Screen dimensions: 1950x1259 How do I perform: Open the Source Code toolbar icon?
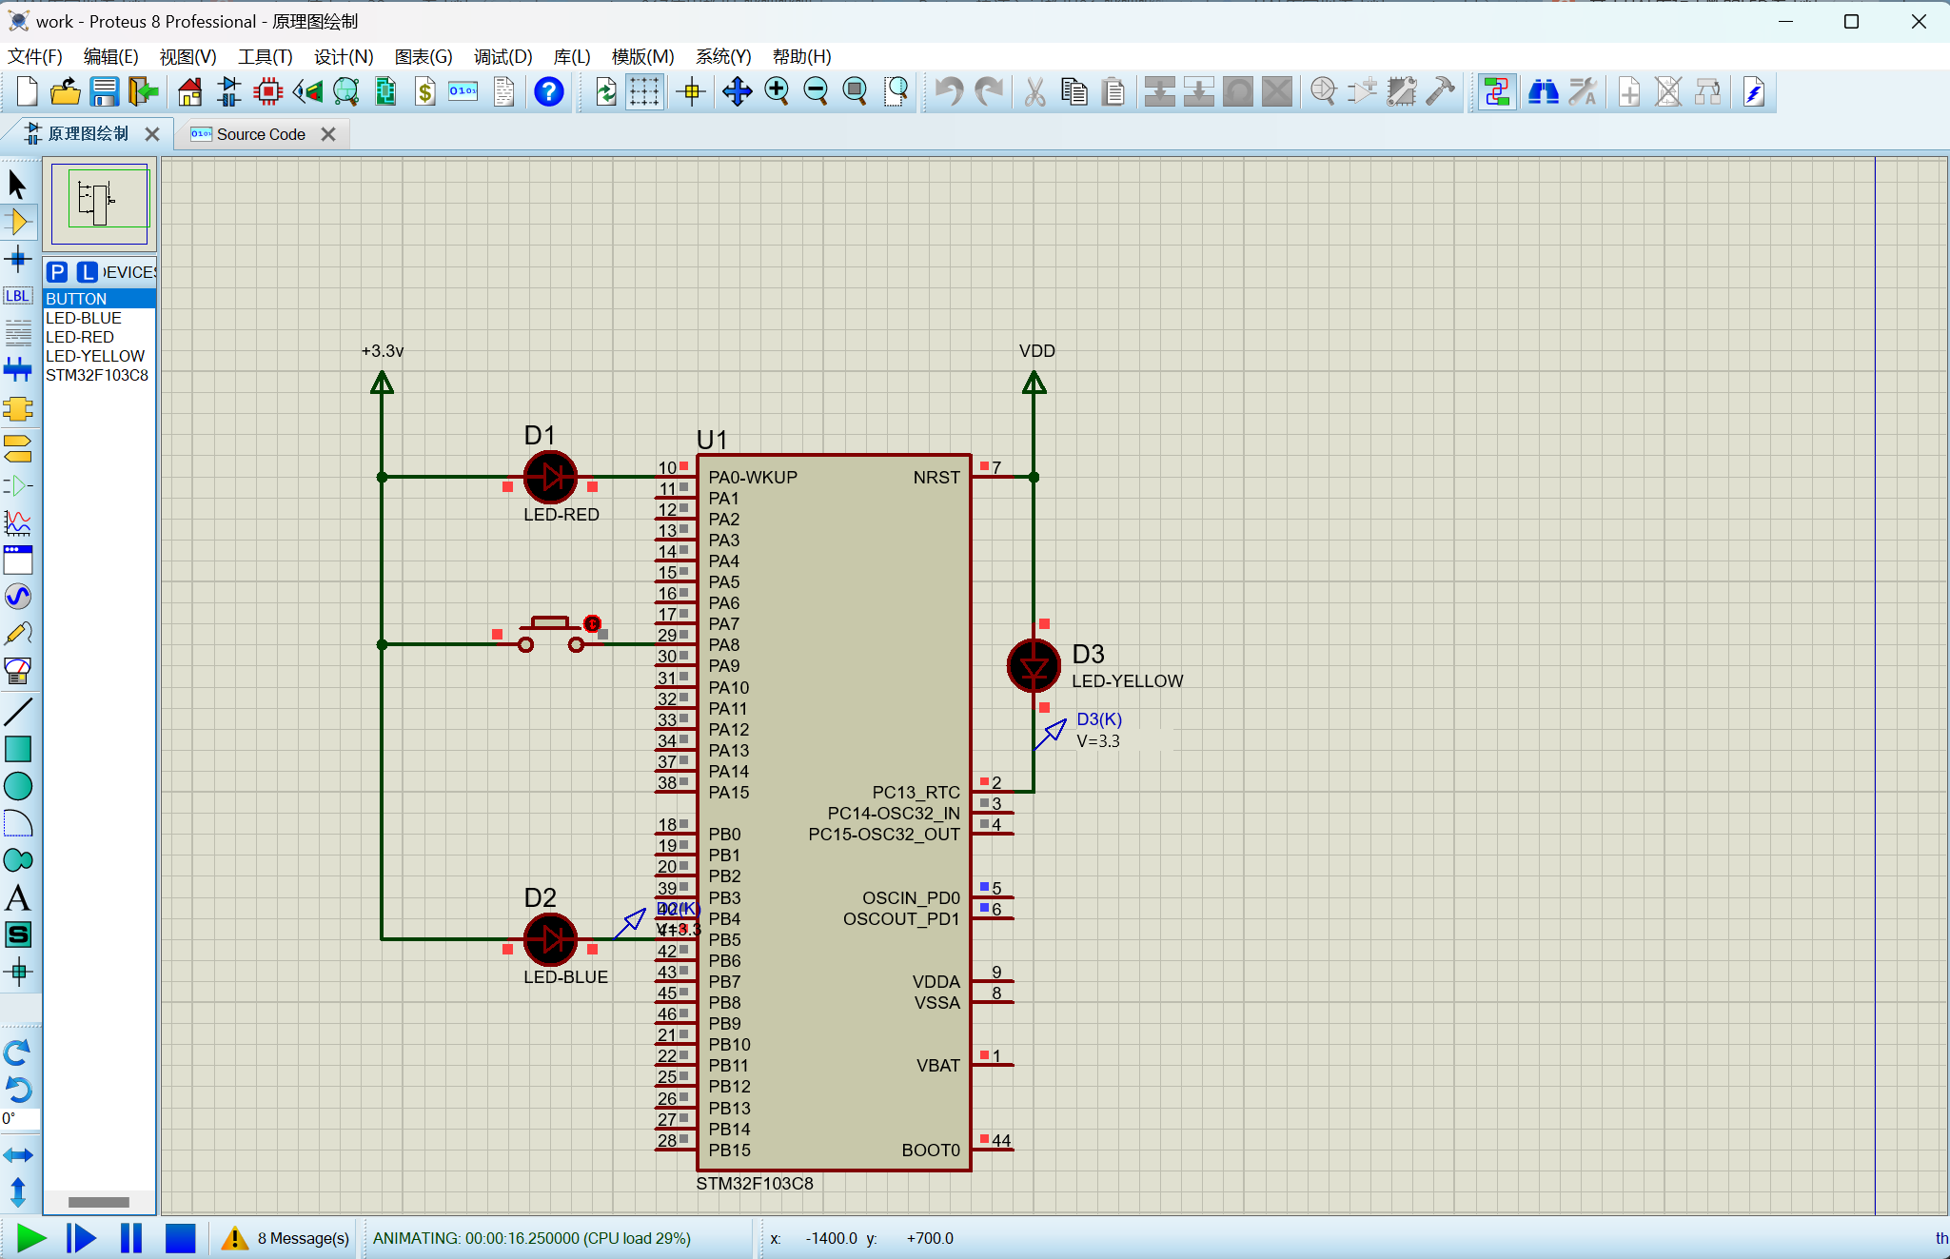click(464, 92)
